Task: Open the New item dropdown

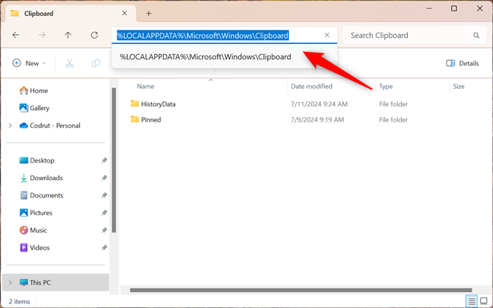Action: point(29,63)
